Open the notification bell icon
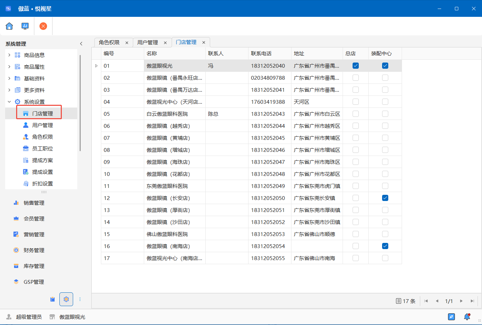This screenshot has width=482, height=325. [x=467, y=317]
